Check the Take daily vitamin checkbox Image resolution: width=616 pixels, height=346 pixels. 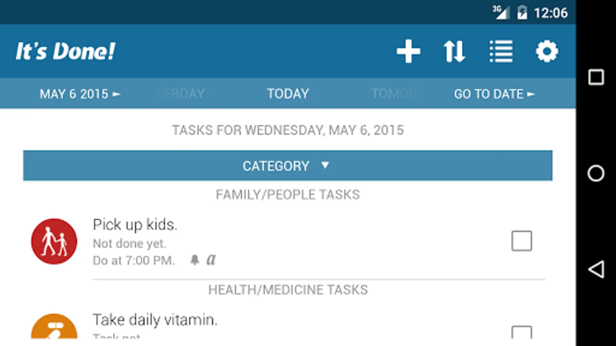[522, 332]
